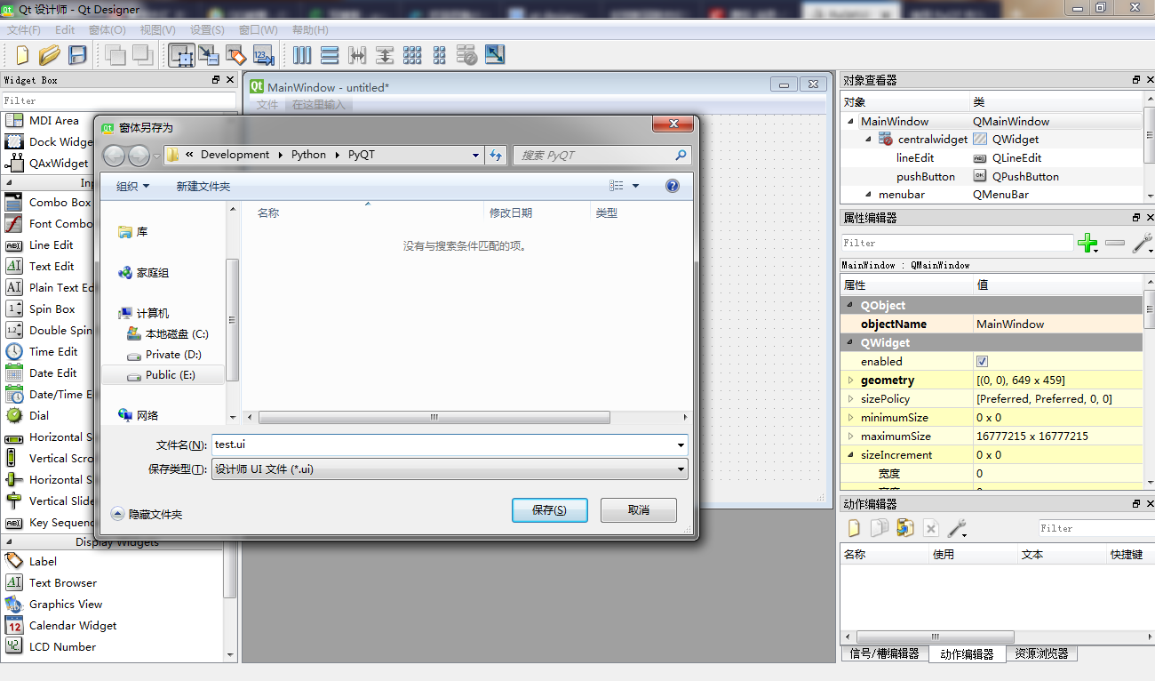Open the Edit menu
1155x681 pixels.
coord(65,30)
